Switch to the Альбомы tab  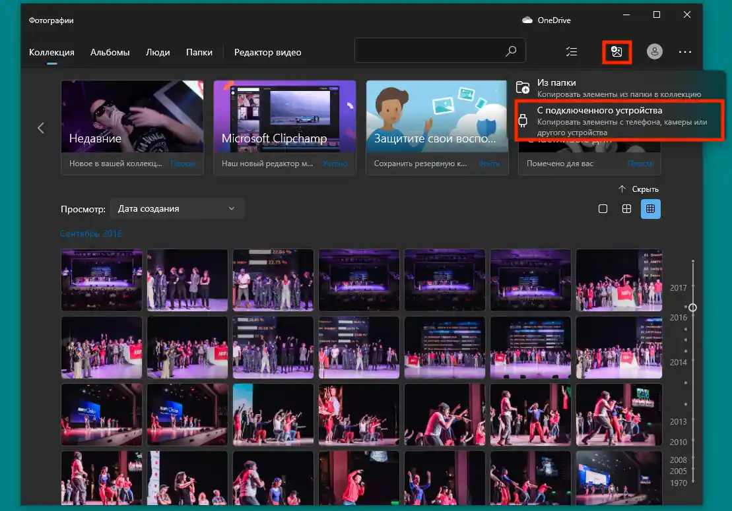(x=110, y=52)
